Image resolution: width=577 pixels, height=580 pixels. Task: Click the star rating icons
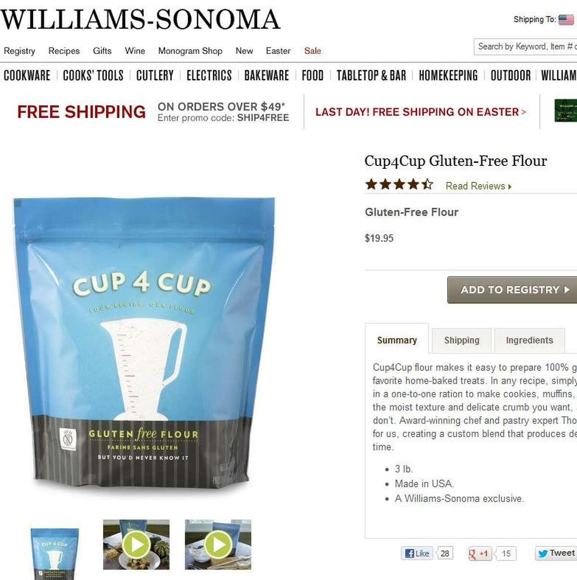tap(399, 184)
